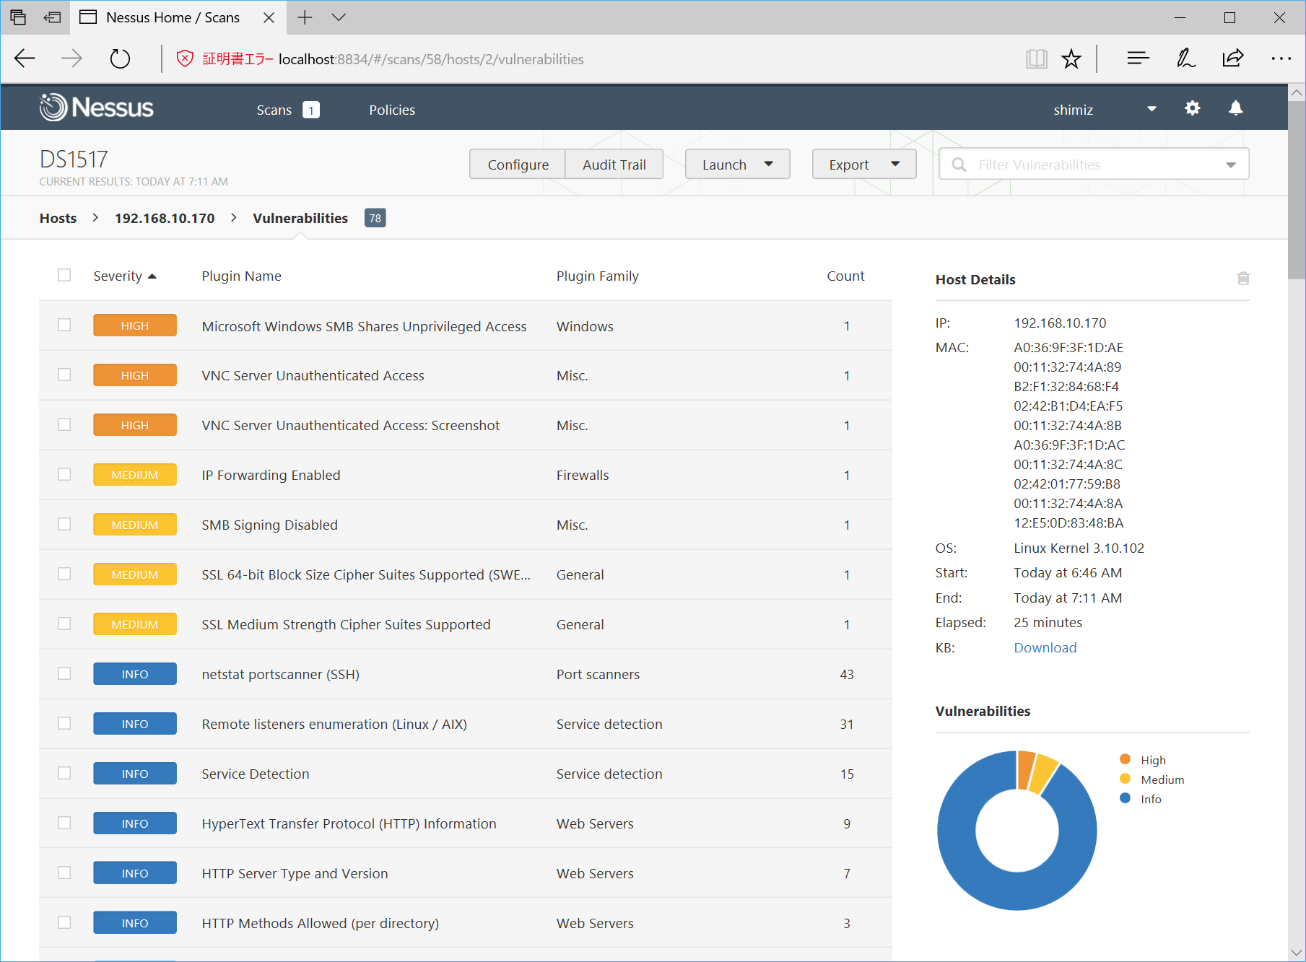Expand the Export dropdown arrow
1306x962 pixels.
[x=895, y=164]
